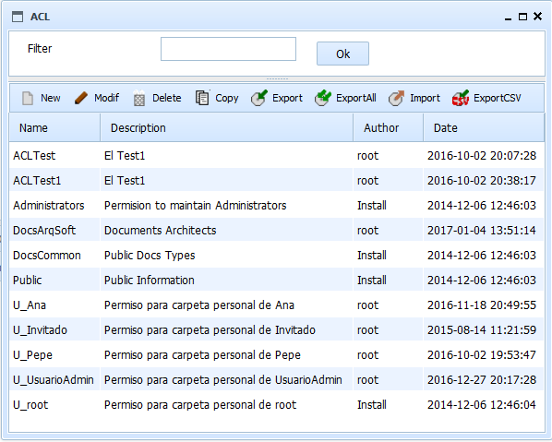Click the Ok filter button
The width and height of the screenshot is (552, 442).
click(x=342, y=54)
